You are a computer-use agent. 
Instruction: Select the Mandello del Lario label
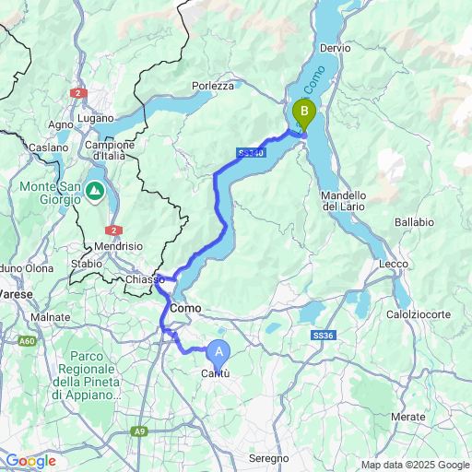click(344, 201)
